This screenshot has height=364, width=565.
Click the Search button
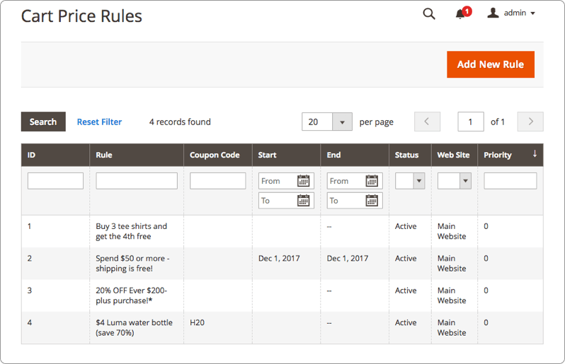pyautogui.click(x=43, y=122)
